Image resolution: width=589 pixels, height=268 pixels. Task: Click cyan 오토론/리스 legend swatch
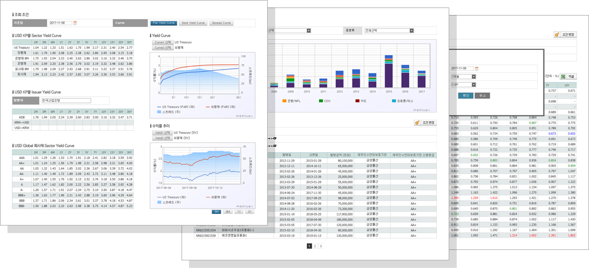[394, 101]
